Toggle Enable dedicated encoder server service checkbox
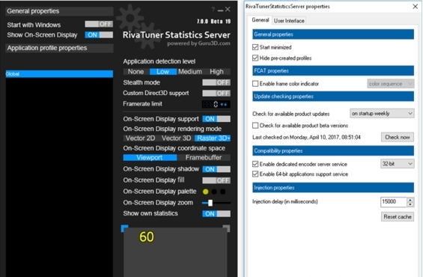Image resolution: width=423 pixels, height=277 pixels. [x=255, y=164]
